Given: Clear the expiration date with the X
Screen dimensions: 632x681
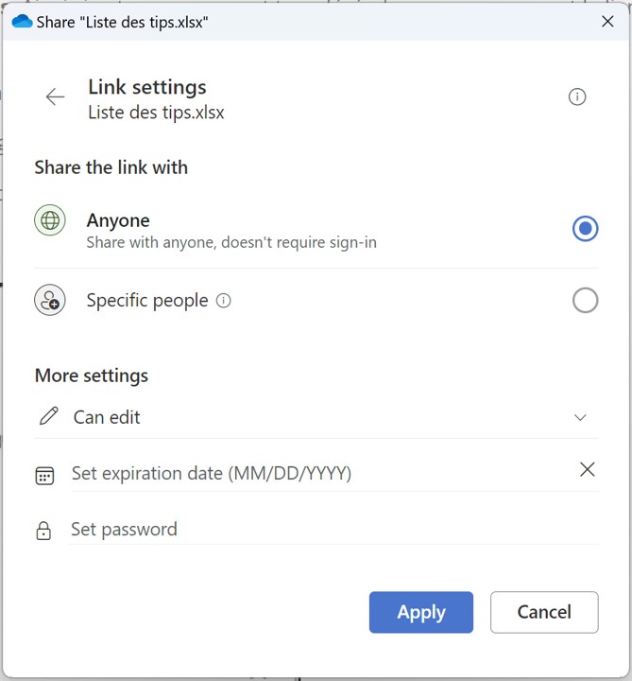Looking at the screenshot, I should point(587,469).
